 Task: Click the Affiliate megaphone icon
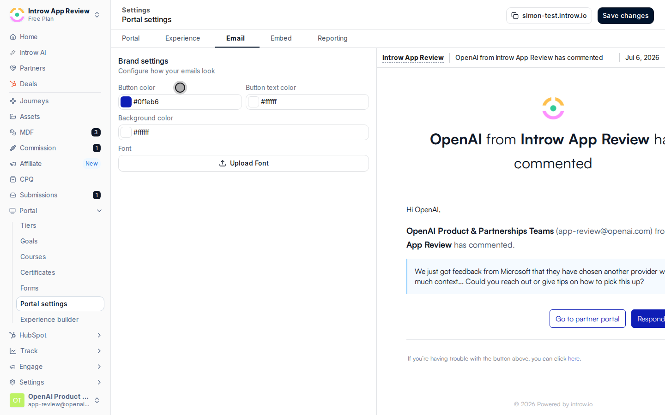13,164
